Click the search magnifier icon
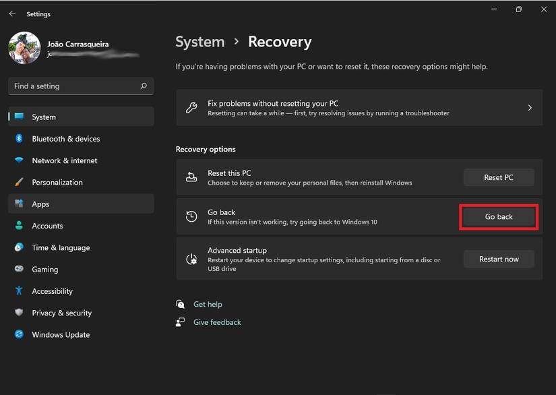556x395 pixels. [x=144, y=86]
